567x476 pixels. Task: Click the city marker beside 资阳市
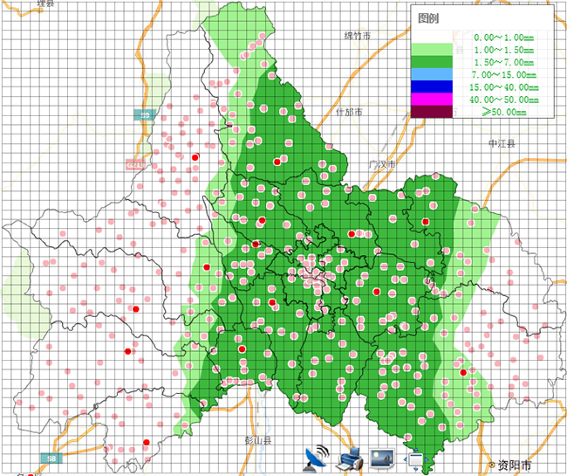[492, 464]
